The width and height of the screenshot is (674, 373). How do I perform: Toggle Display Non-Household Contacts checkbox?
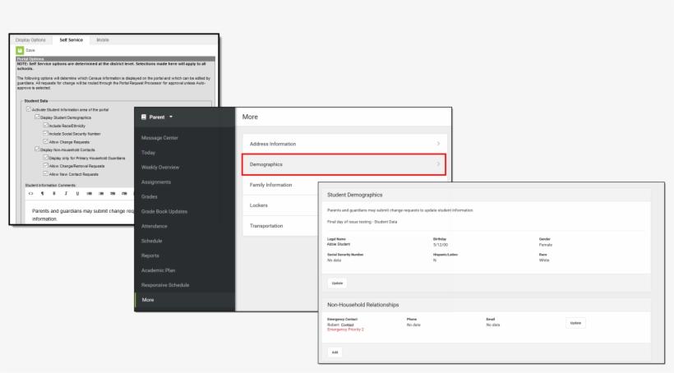37,149
